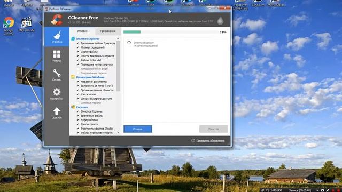The image size is (342, 192).
Task: Click the 1440x900 resolution text
Action: pyautogui.click(x=276, y=190)
